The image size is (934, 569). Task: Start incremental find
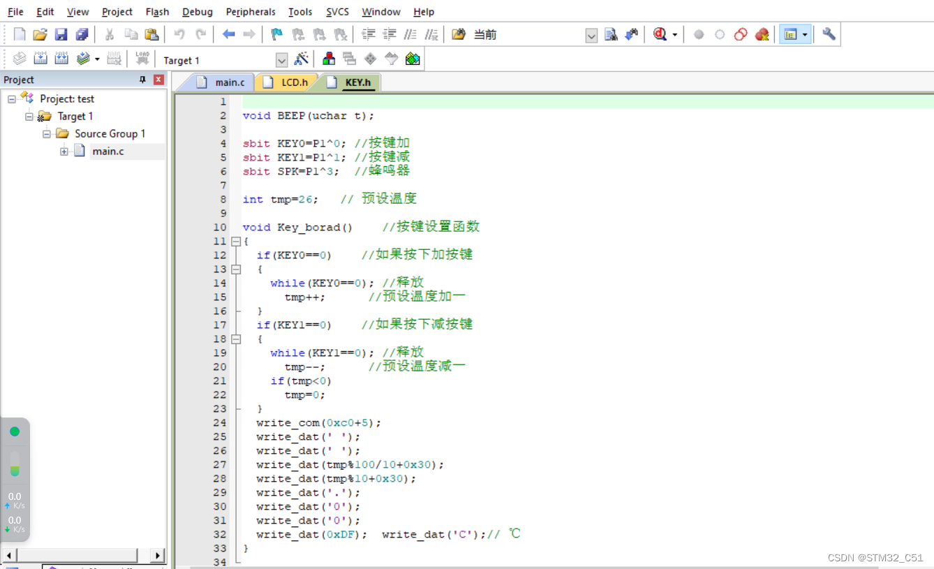(x=631, y=34)
